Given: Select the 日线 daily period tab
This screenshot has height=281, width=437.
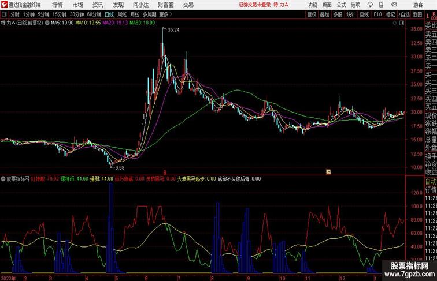Looking at the screenshot, I should point(109,14).
